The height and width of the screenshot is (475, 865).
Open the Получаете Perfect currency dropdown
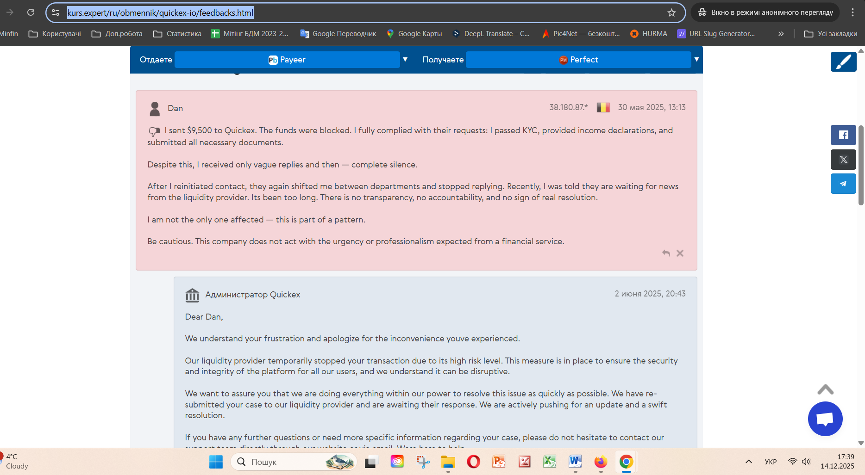[x=578, y=60]
